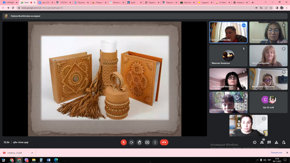290x163 pixels.
Task: Switch to the 8.pdf browser tab
Action: [x=134, y=3]
